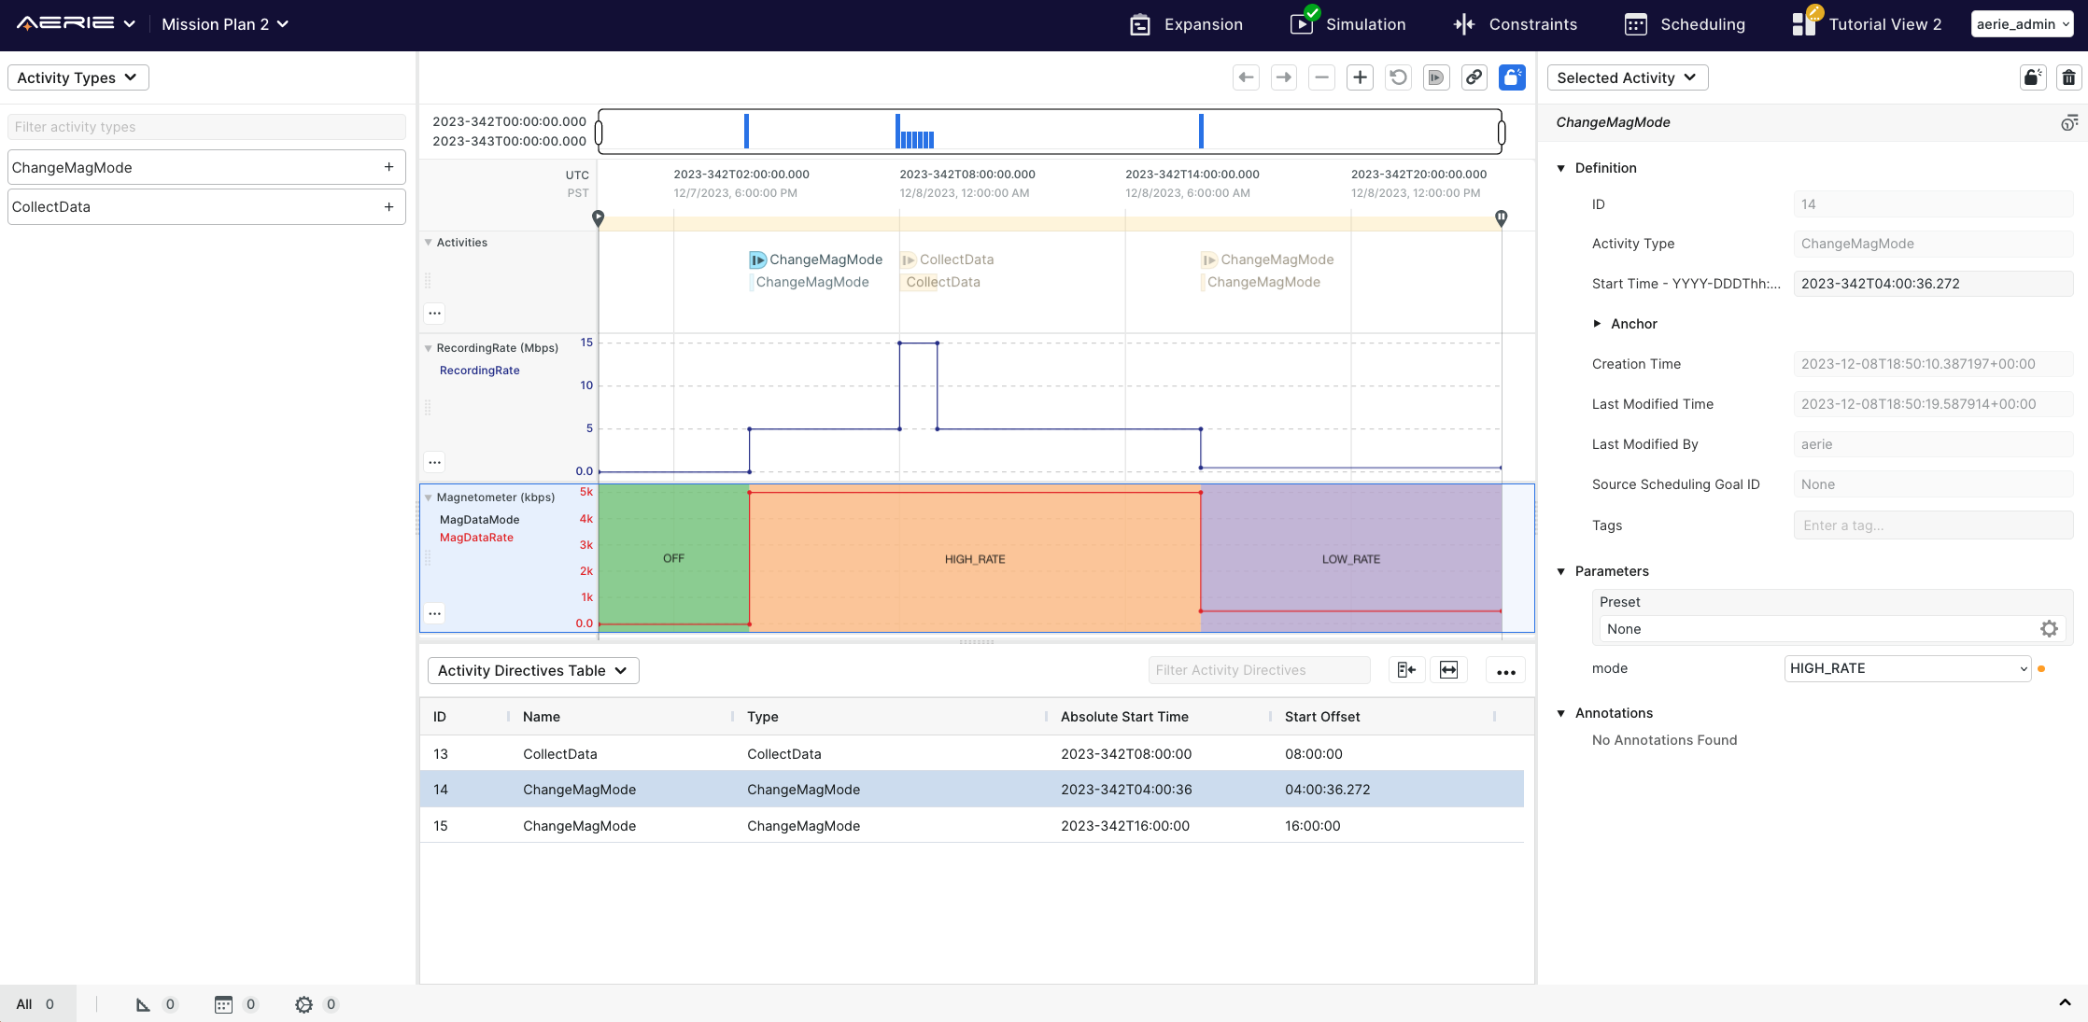Screen dimensions: 2088x1022
Task: Toggle the blue timeline lock button
Action: coord(1512,77)
